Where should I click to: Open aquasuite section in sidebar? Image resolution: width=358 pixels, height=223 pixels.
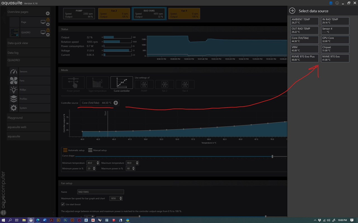tap(29, 136)
